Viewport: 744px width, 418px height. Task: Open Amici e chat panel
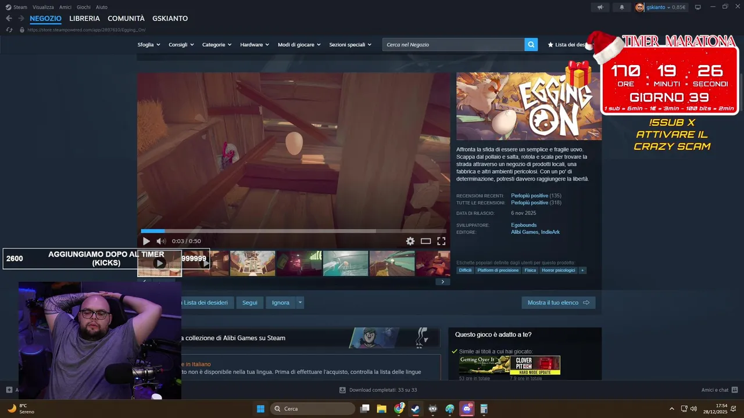pos(720,390)
